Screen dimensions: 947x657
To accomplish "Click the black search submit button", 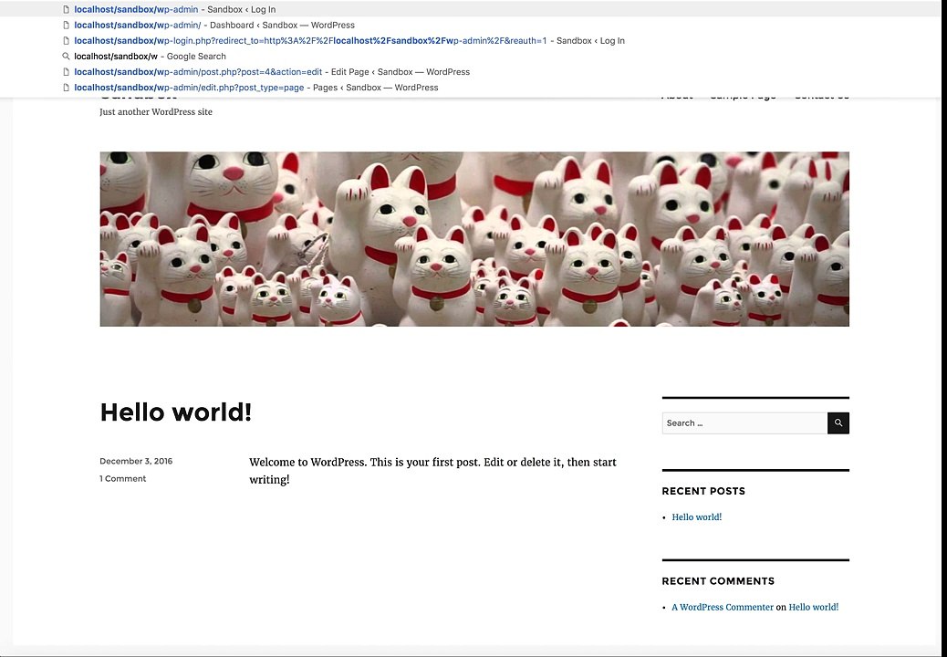I will pos(838,423).
